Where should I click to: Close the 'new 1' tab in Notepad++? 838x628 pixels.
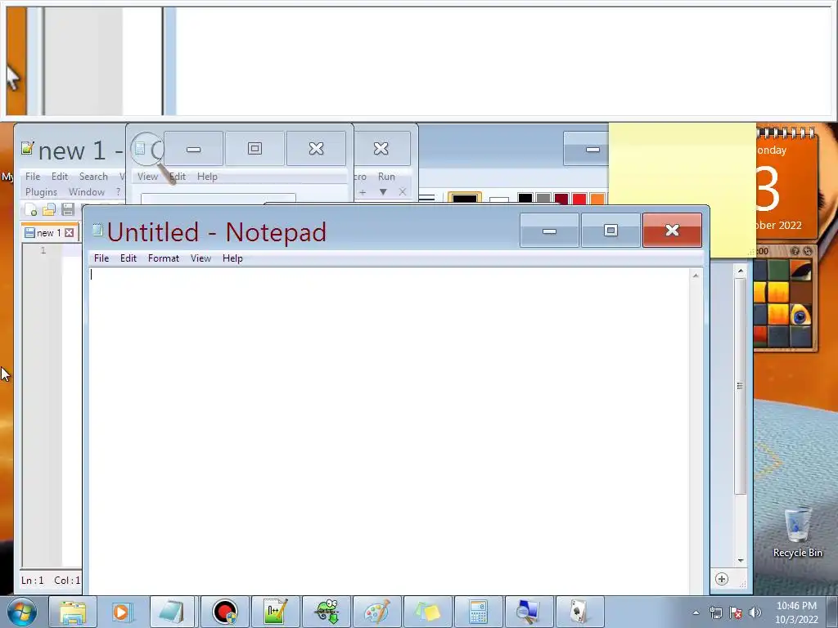[x=69, y=233]
